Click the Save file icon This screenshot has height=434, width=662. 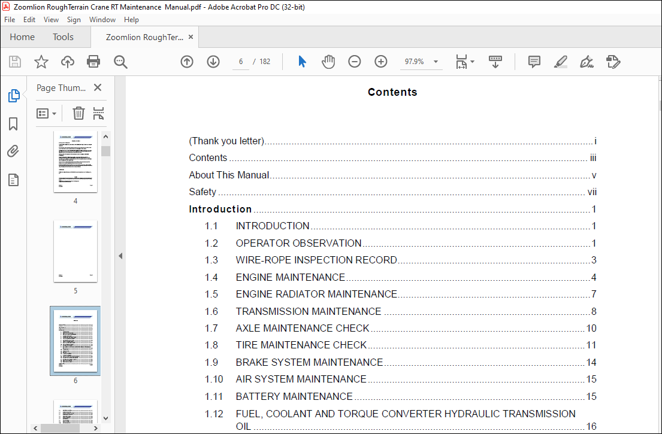coord(15,62)
